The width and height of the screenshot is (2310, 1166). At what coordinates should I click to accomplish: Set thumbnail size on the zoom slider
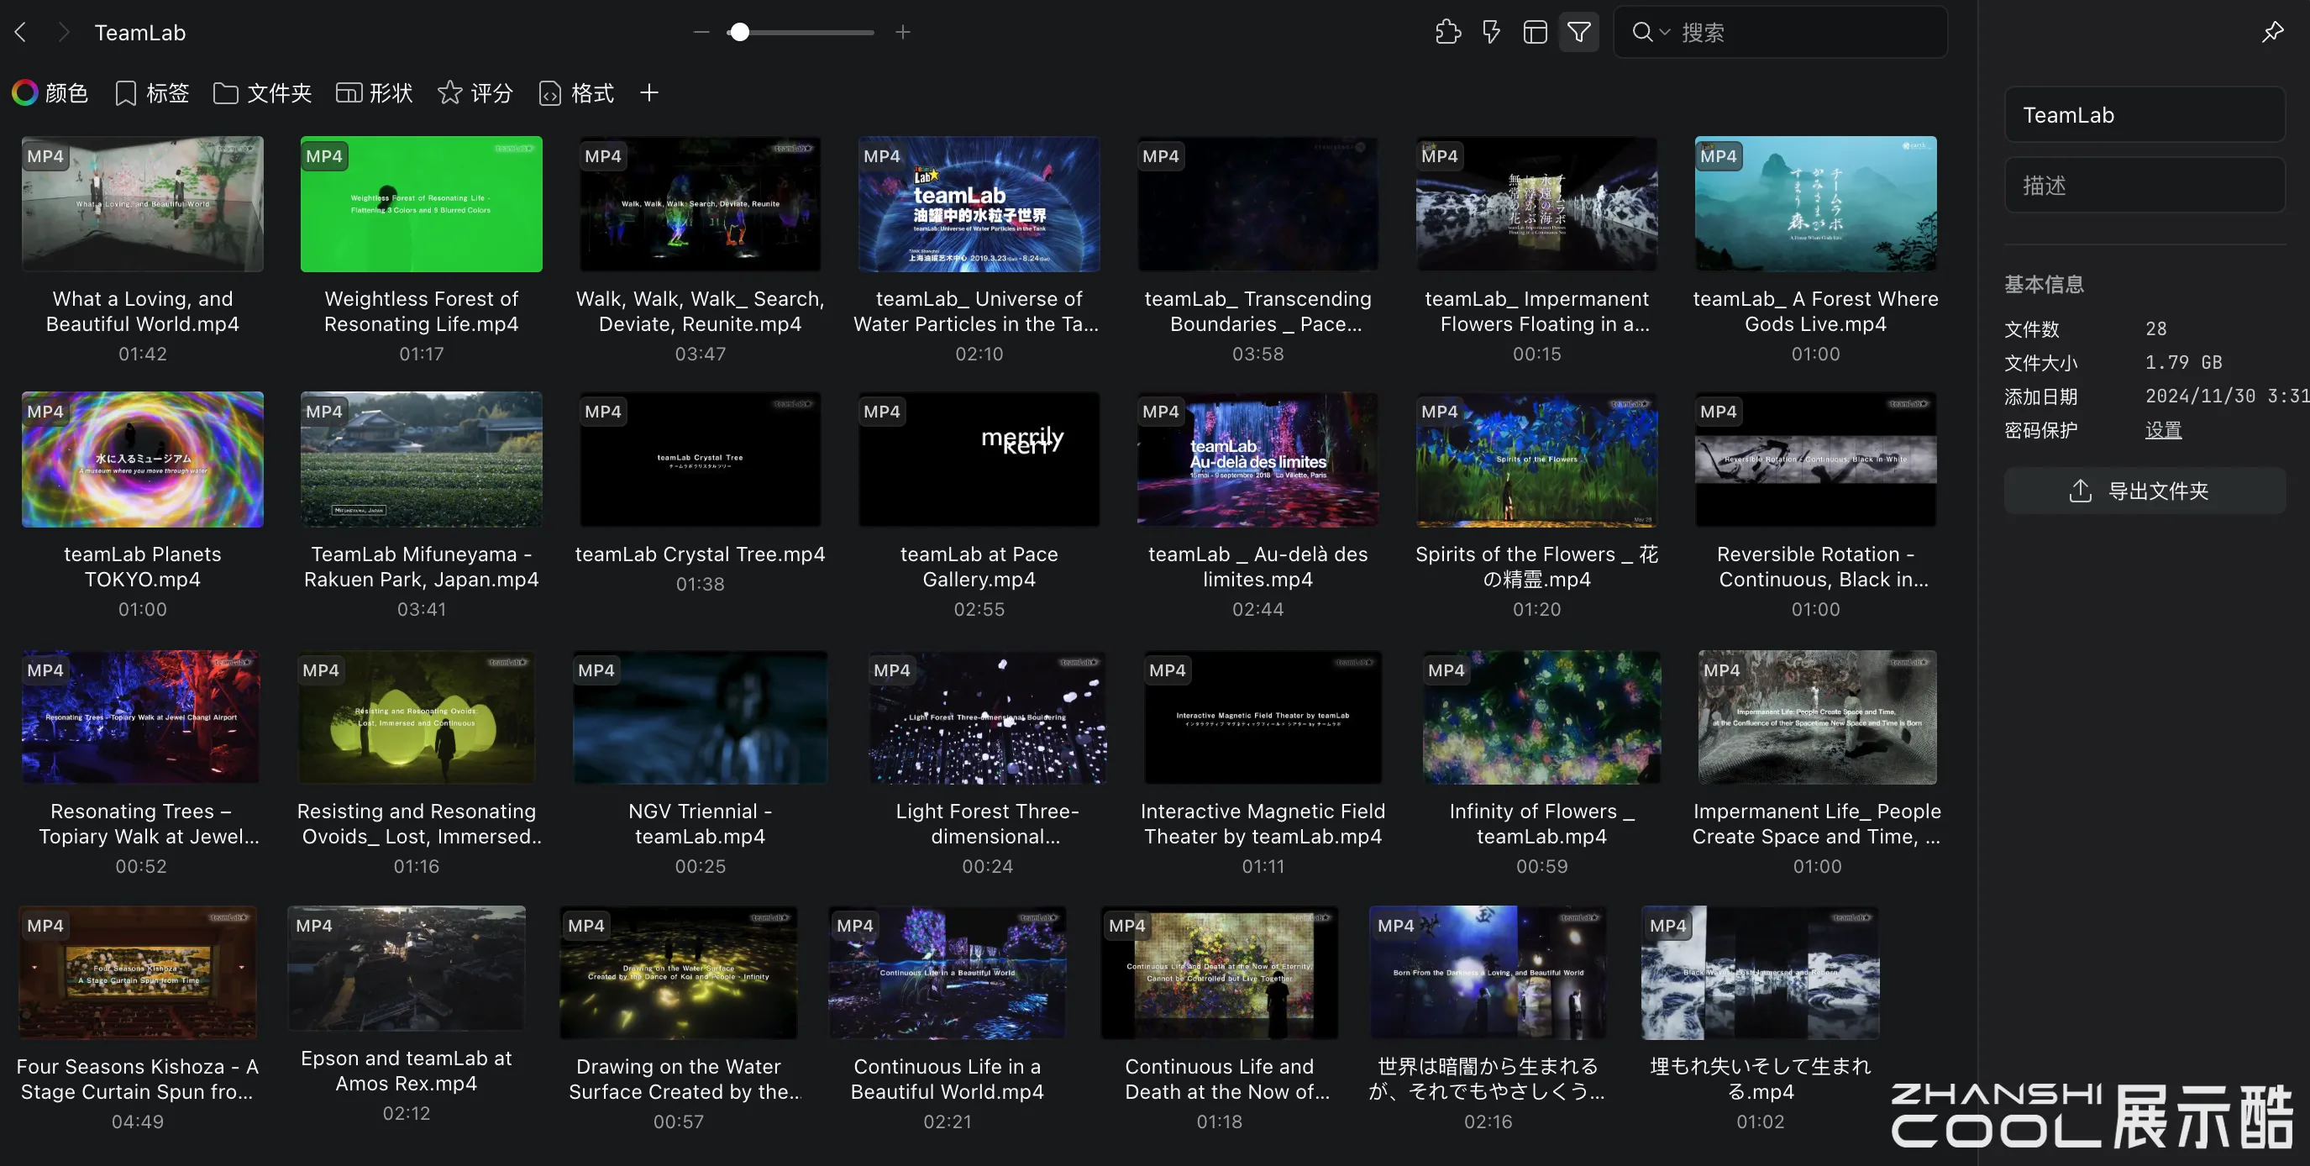[x=801, y=32]
